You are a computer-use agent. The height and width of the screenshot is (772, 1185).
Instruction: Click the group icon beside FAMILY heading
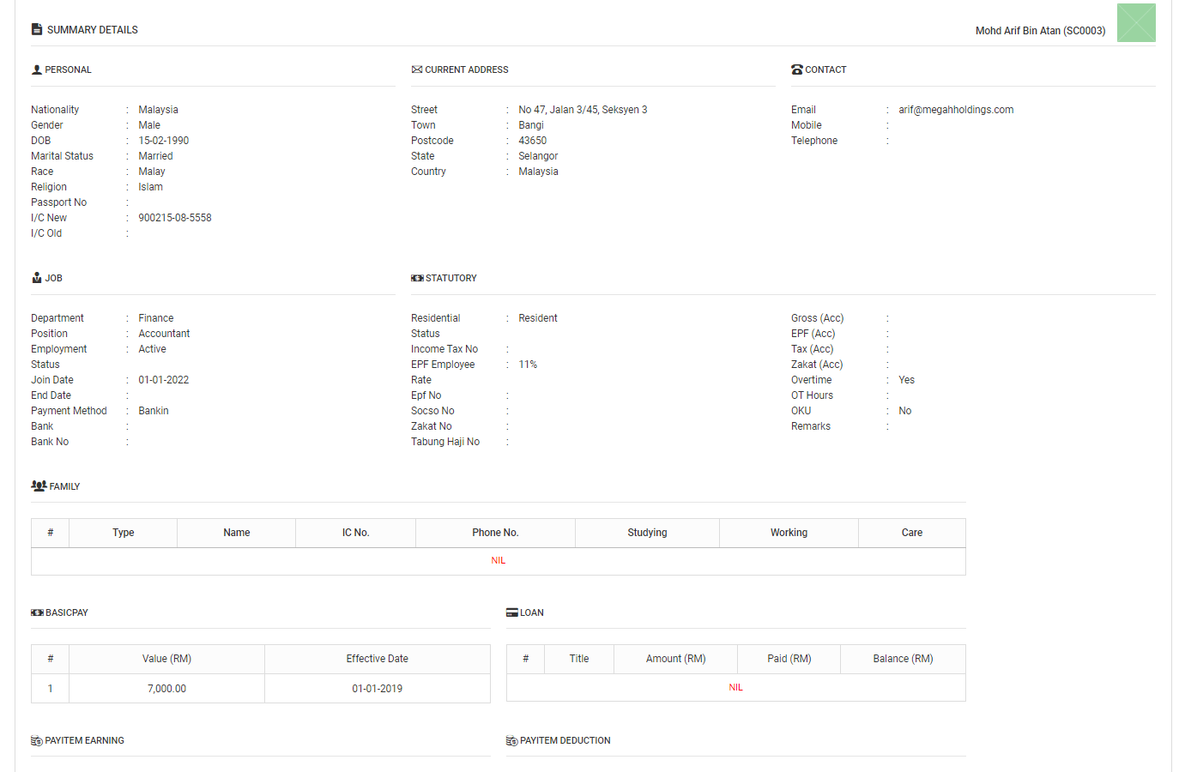(39, 485)
